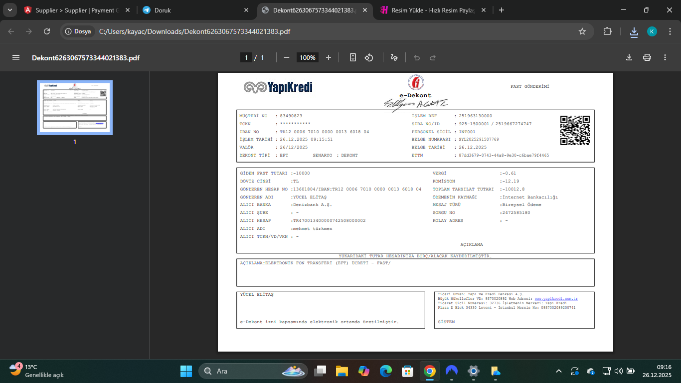Click the undo arrow in PDF toolbar
The image size is (681, 383).
pos(417,58)
